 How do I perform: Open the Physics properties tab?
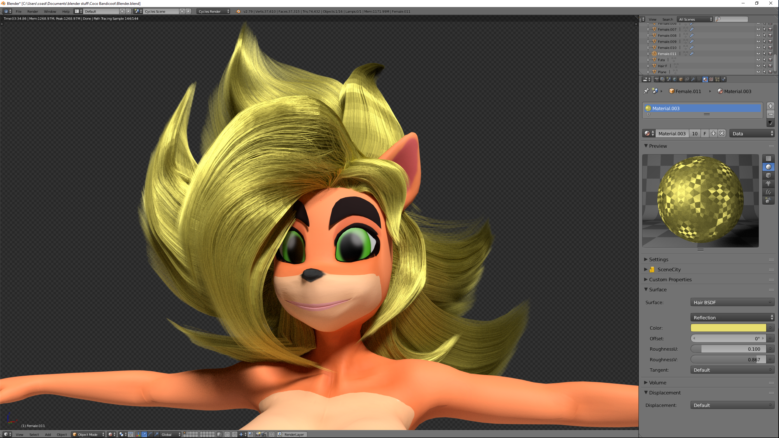click(723, 79)
